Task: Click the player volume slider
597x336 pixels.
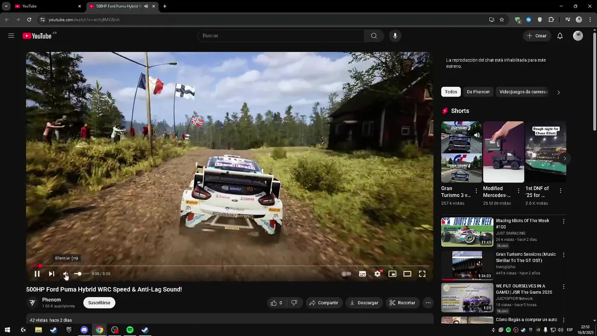Action: (x=81, y=274)
